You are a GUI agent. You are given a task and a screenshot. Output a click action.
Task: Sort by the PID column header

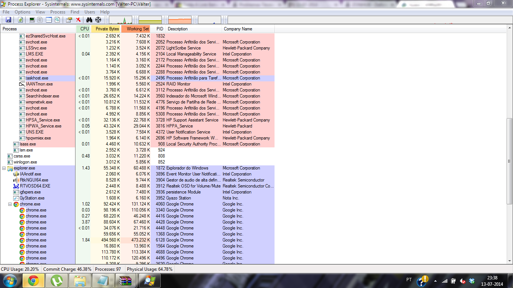158,29
